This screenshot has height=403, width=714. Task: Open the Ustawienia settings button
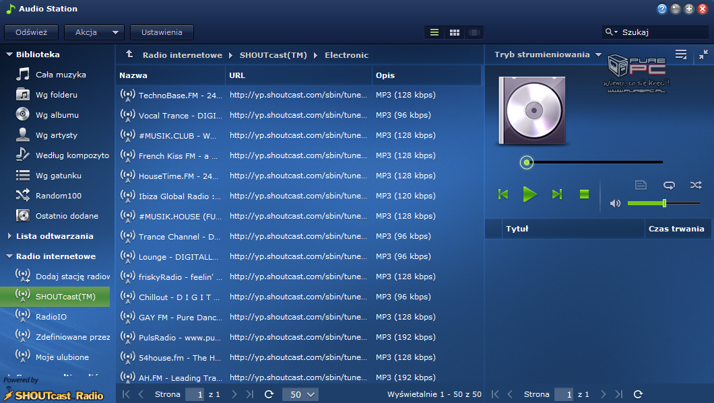tap(162, 32)
